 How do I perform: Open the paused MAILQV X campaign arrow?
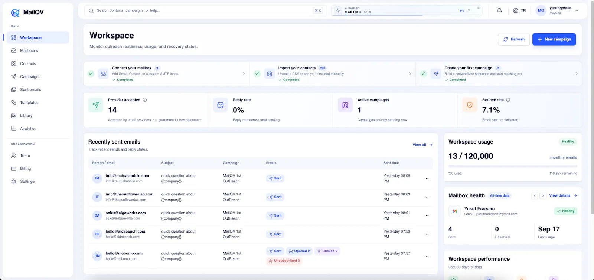pos(469,11)
